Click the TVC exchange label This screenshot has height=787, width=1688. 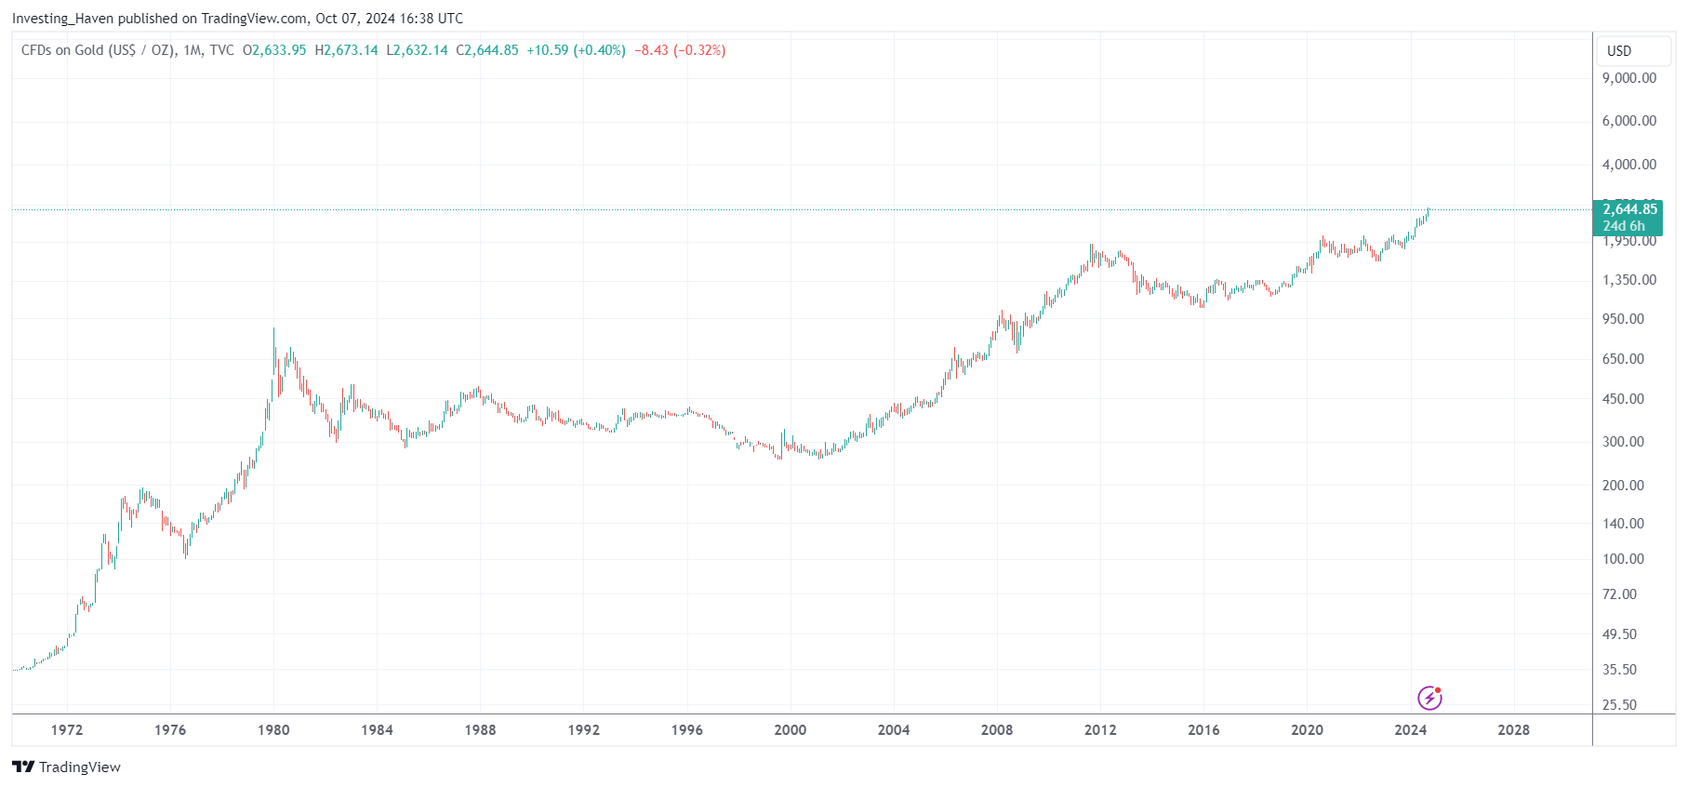click(x=221, y=50)
